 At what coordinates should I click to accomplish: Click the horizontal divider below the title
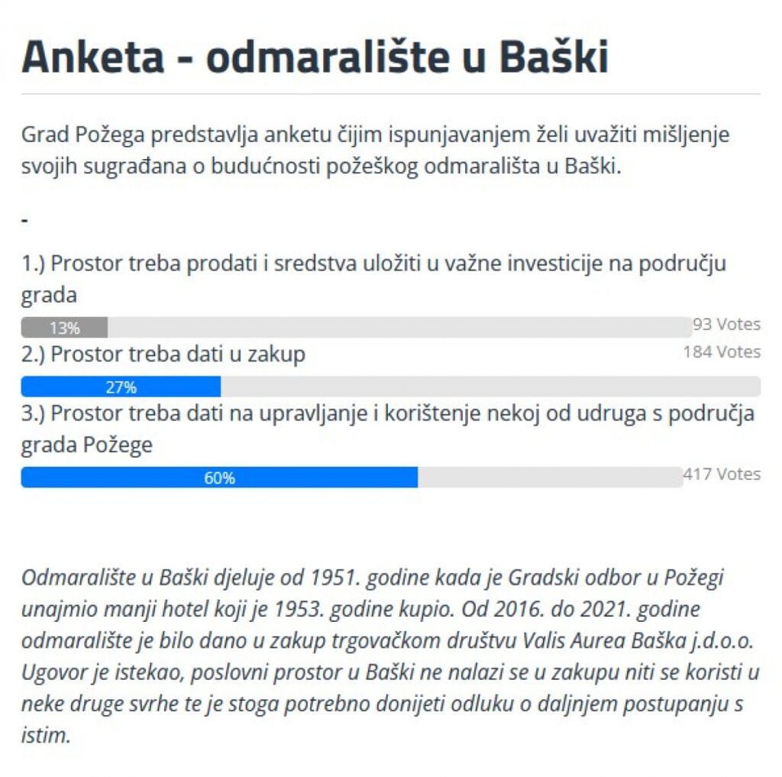391,93
